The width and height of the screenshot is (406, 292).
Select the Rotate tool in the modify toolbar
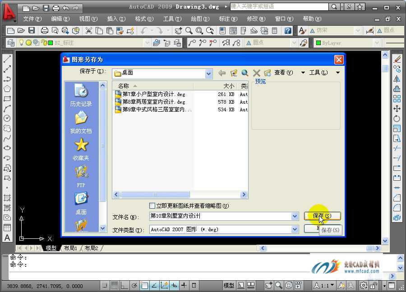coord(397,119)
